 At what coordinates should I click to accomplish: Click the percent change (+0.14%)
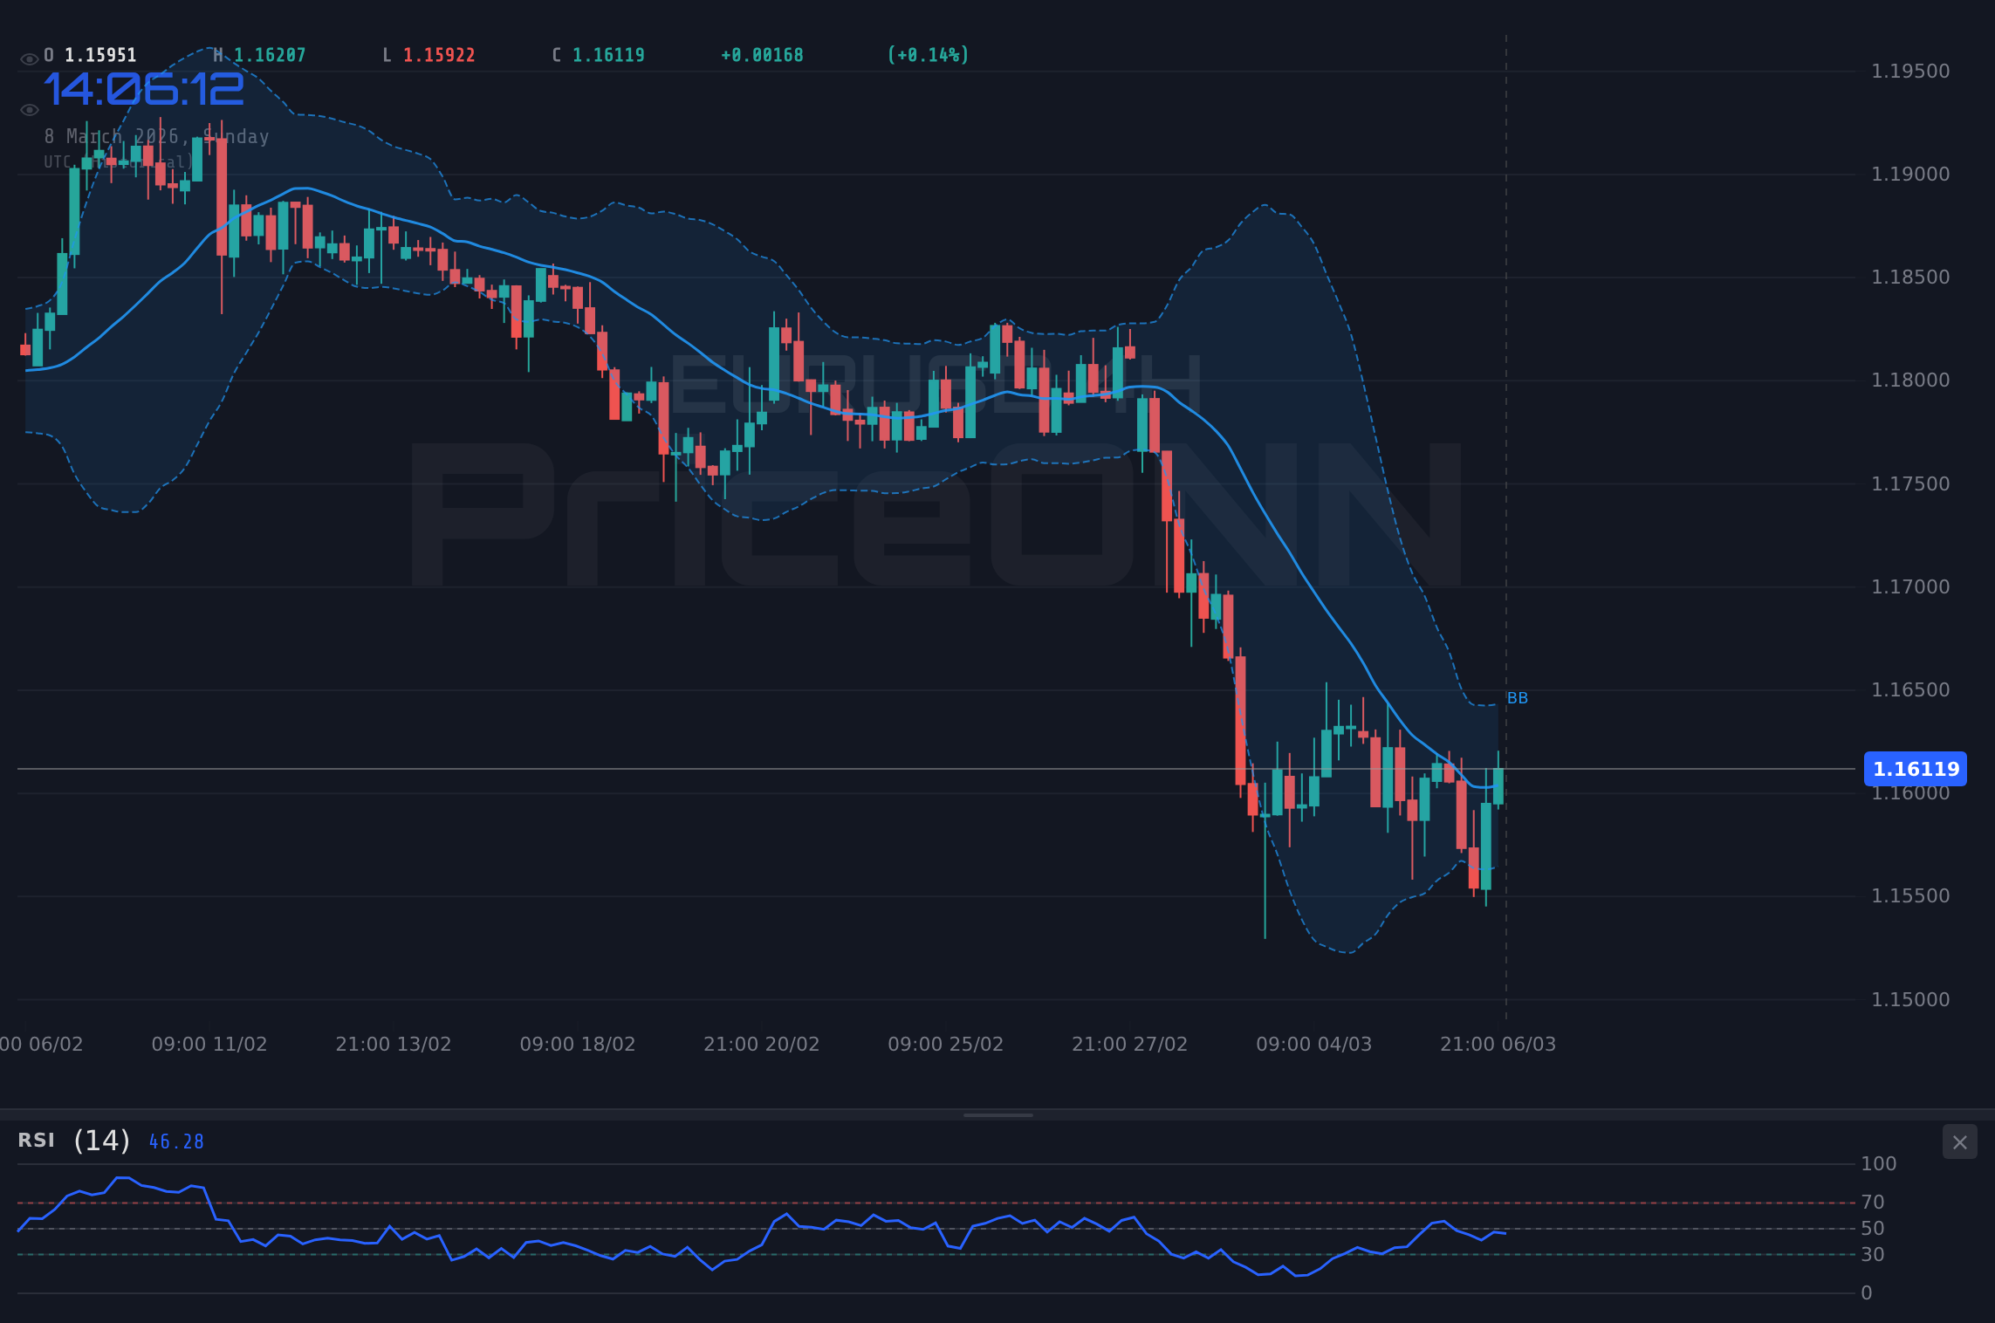point(928,55)
